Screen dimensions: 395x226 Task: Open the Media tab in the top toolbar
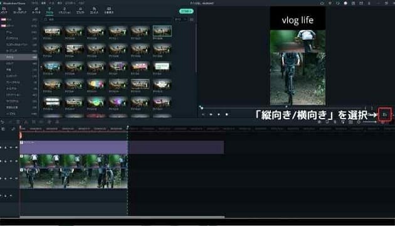4,10
